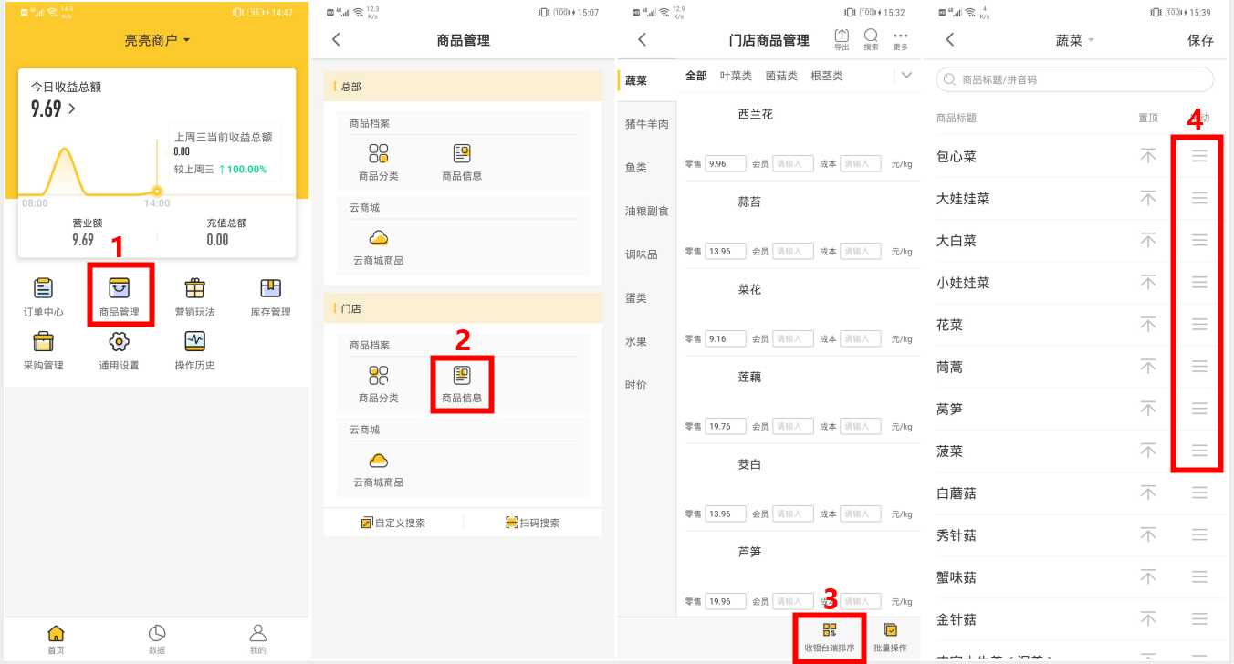Select 猪牛羊肉 category

pyautogui.click(x=647, y=123)
